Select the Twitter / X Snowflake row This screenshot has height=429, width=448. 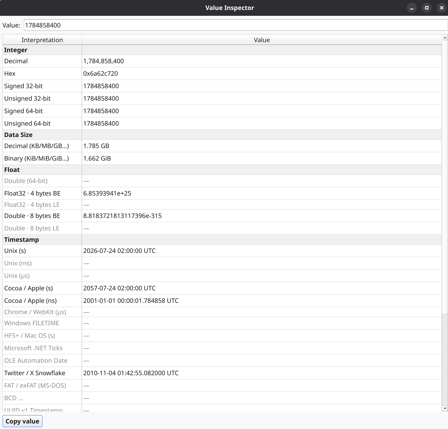point(222,373)
